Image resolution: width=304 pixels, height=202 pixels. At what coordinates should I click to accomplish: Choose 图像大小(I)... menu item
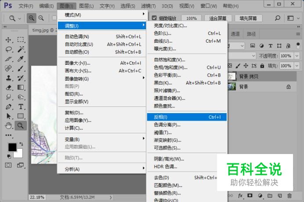[x=102, y=63]
